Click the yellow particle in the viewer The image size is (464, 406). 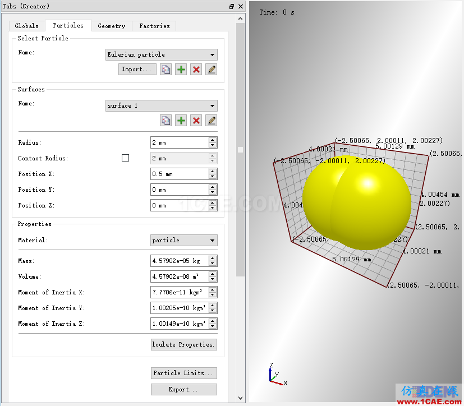[x=357, y=202]
